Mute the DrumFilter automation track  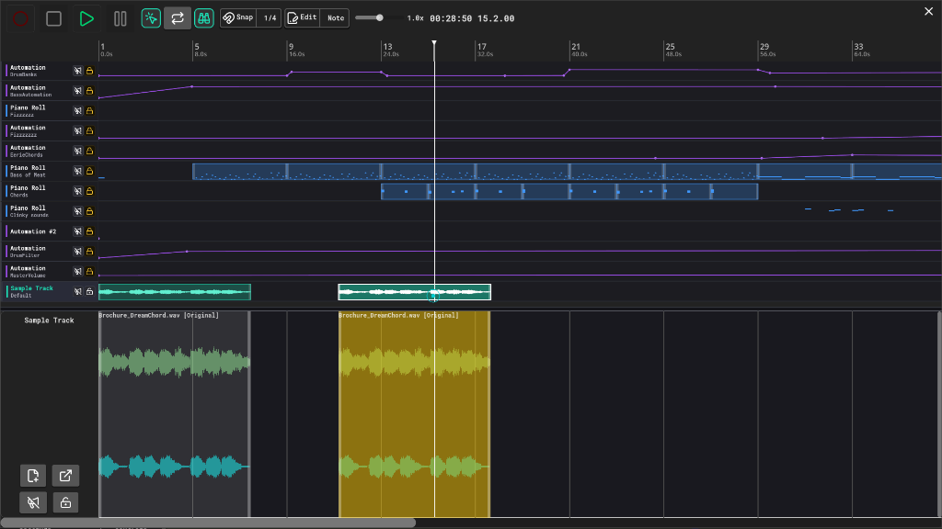pos(78,252)
